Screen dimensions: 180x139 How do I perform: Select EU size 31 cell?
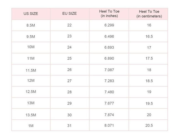point(70,125)
